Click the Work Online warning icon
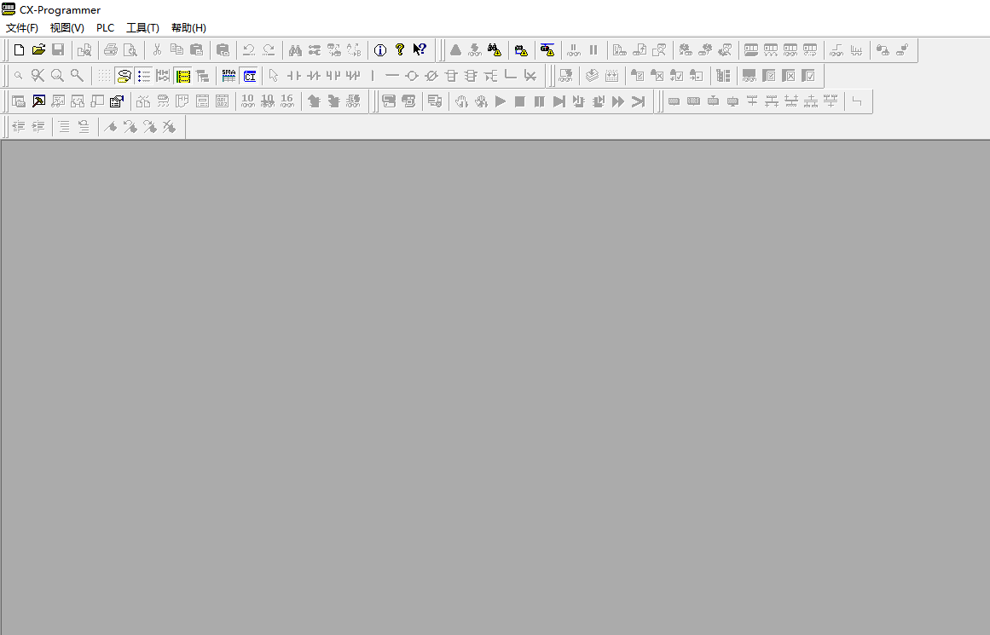990x635 pixels. [495, 50]
